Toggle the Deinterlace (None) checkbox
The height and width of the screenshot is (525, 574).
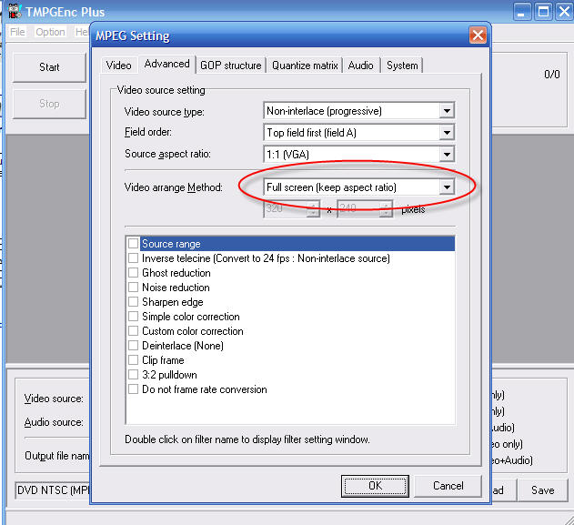(133, 345)
